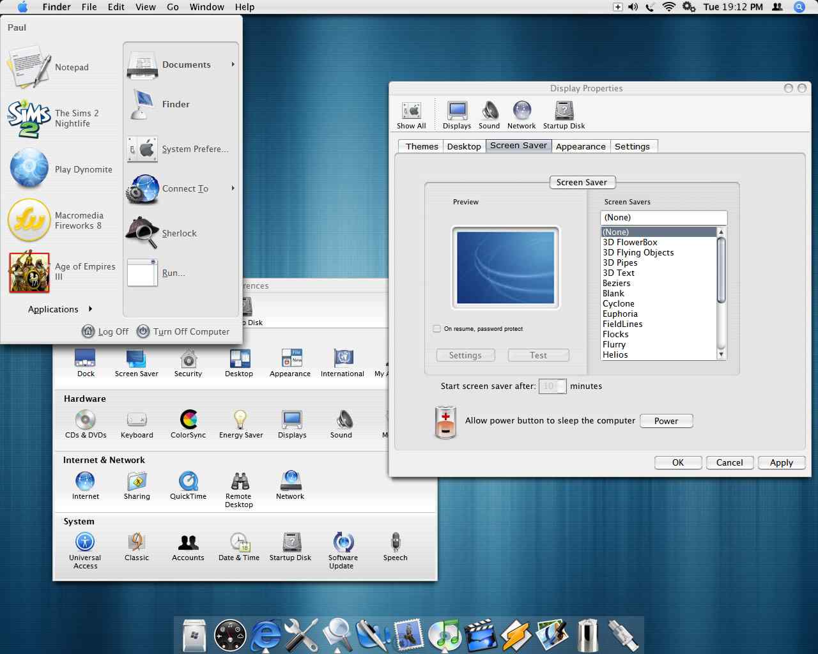Image resolution: width=818 pixels, height=654 pixels.
Task: Switch to the Appearance tab
Action: pyautogui.click(x=580, y=146)
